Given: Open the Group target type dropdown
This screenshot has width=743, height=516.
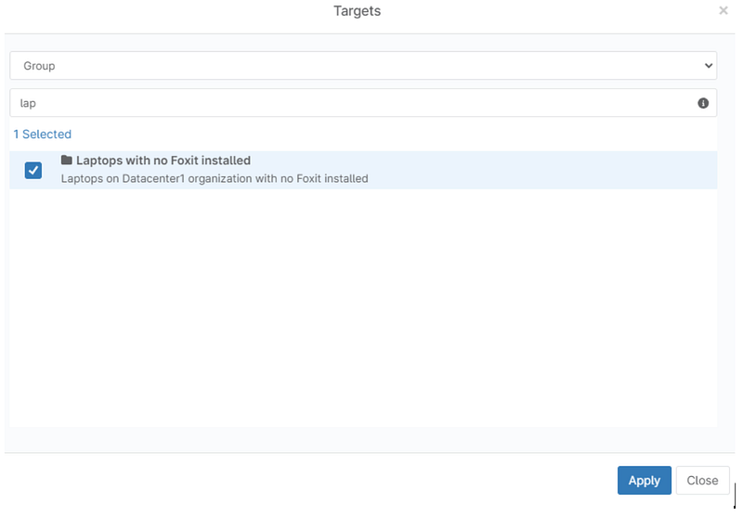Looking at the screenshot, I should point(362,66).
